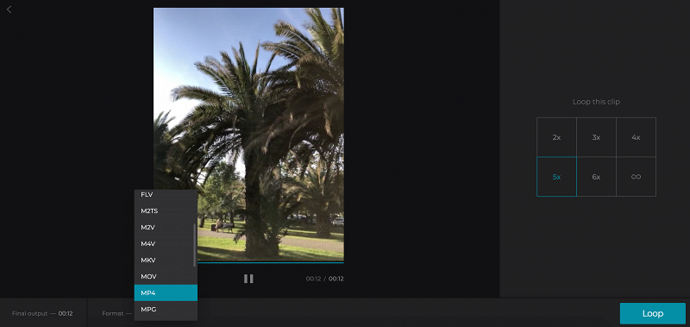Choose MKV from format list
Viewport: 690px width, 327px height.
pos(166,260)
